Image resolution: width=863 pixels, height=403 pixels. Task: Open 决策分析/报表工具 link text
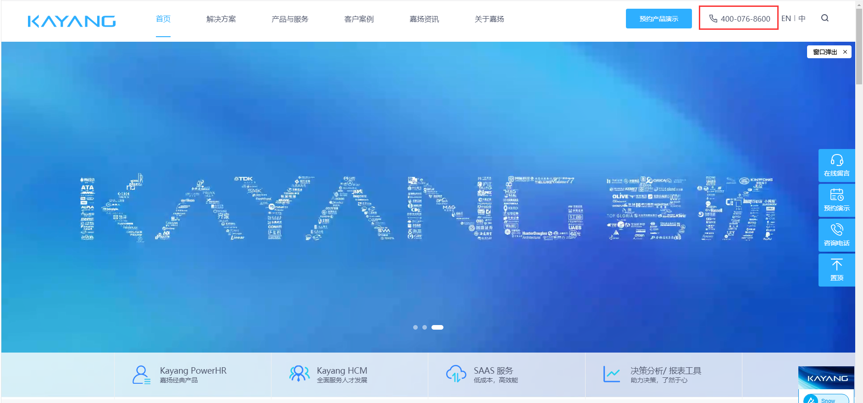click(666, 370)
